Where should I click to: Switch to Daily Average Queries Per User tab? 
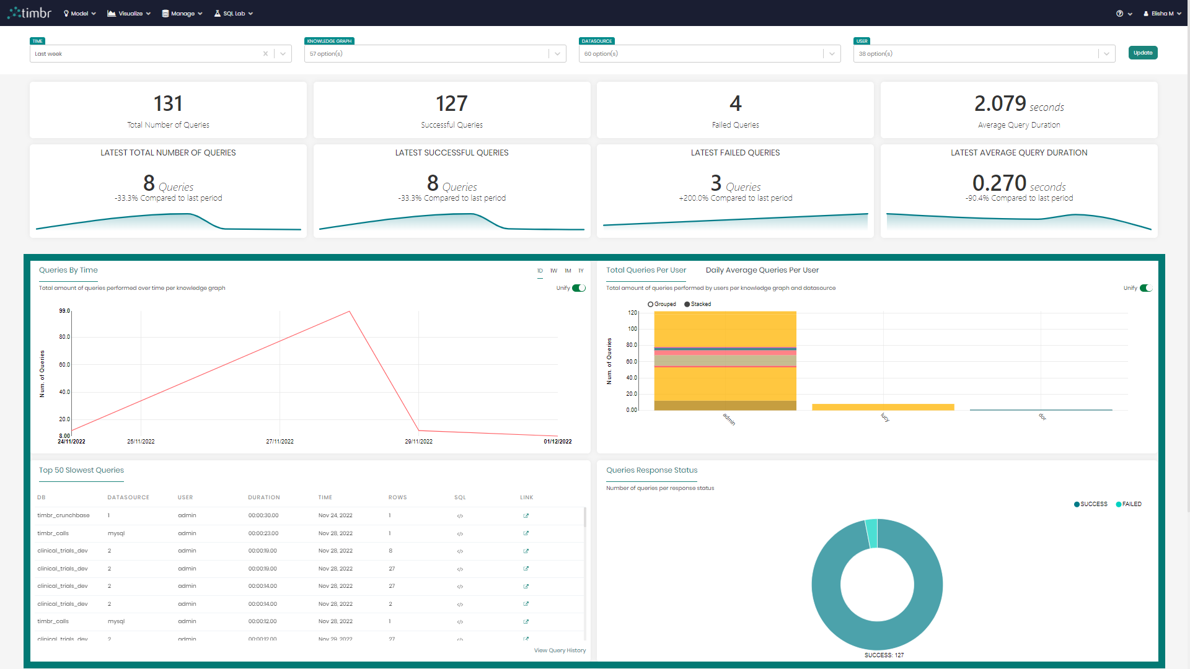point(762,270)
